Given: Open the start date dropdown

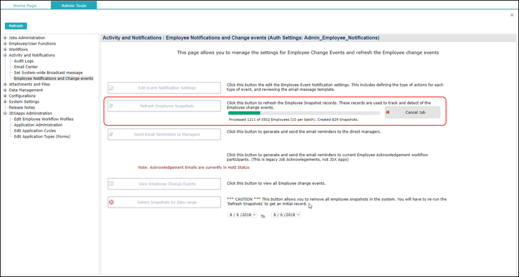Looking at the screenshot, I should (x=254, y=215).
